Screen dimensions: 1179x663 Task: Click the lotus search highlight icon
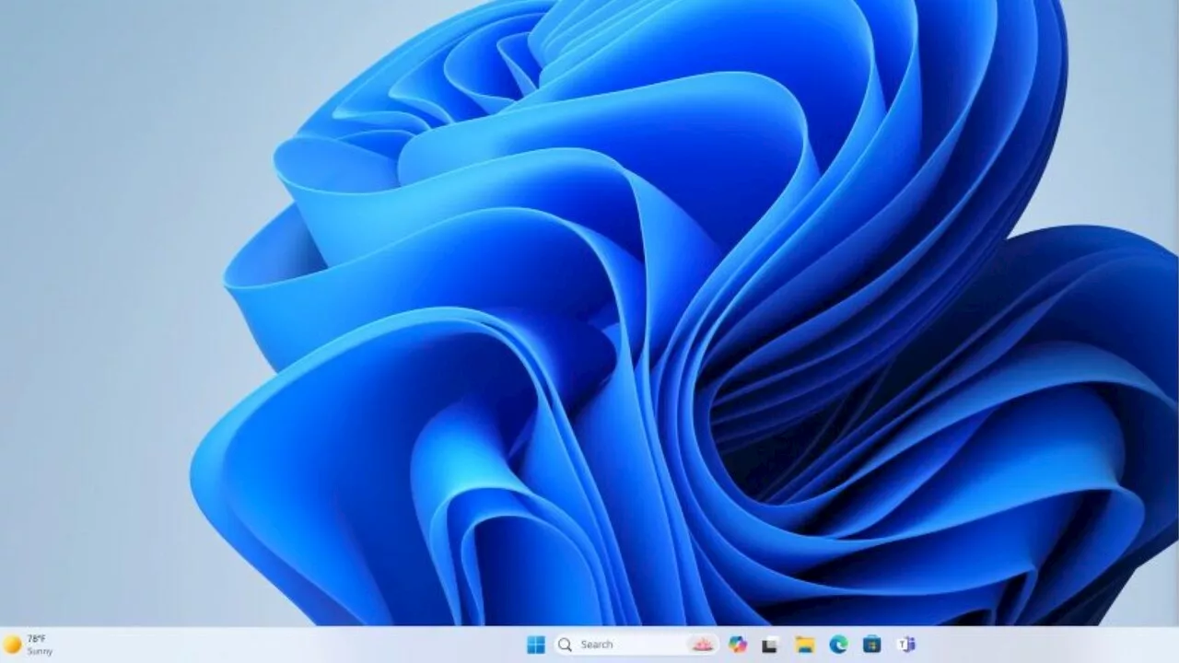point(702,645)
